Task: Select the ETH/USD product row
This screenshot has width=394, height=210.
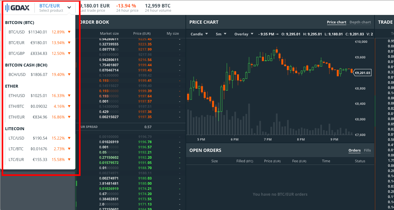Action: tap(40, 96)
